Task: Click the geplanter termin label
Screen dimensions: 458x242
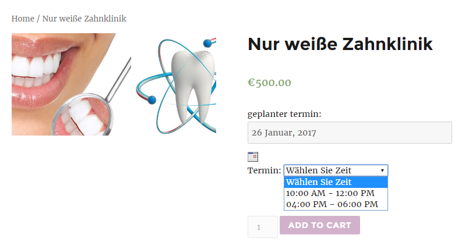Action: point(284,114)
